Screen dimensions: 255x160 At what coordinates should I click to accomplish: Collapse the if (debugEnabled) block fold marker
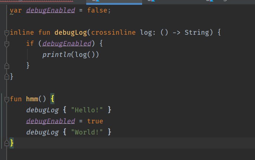tap(7, 44)
